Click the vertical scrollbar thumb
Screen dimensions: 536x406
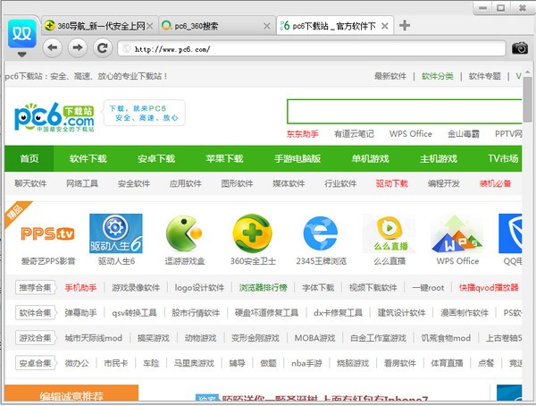point(527,99)
